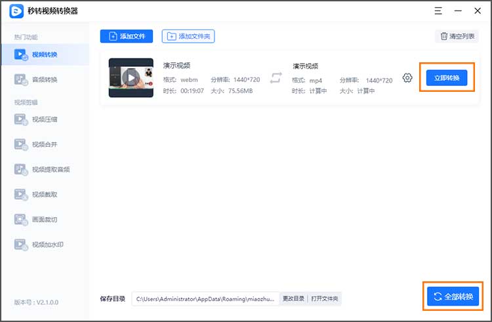Click the swap arrows between formats

(x=276, y=78)
